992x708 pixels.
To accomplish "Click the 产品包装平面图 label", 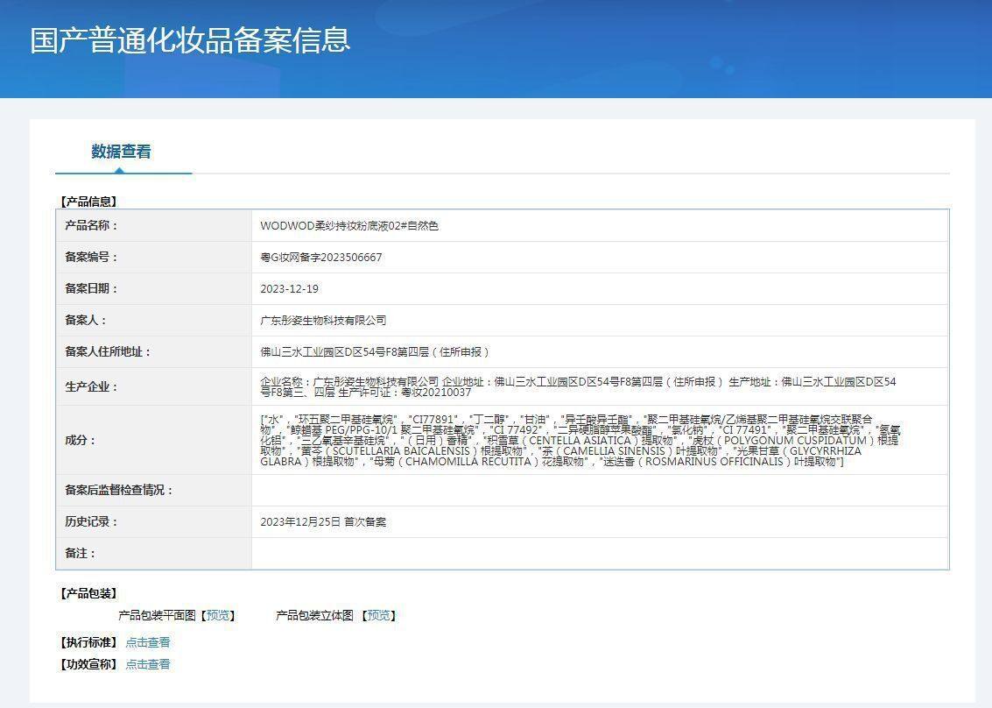I will [x=157, y=615].
